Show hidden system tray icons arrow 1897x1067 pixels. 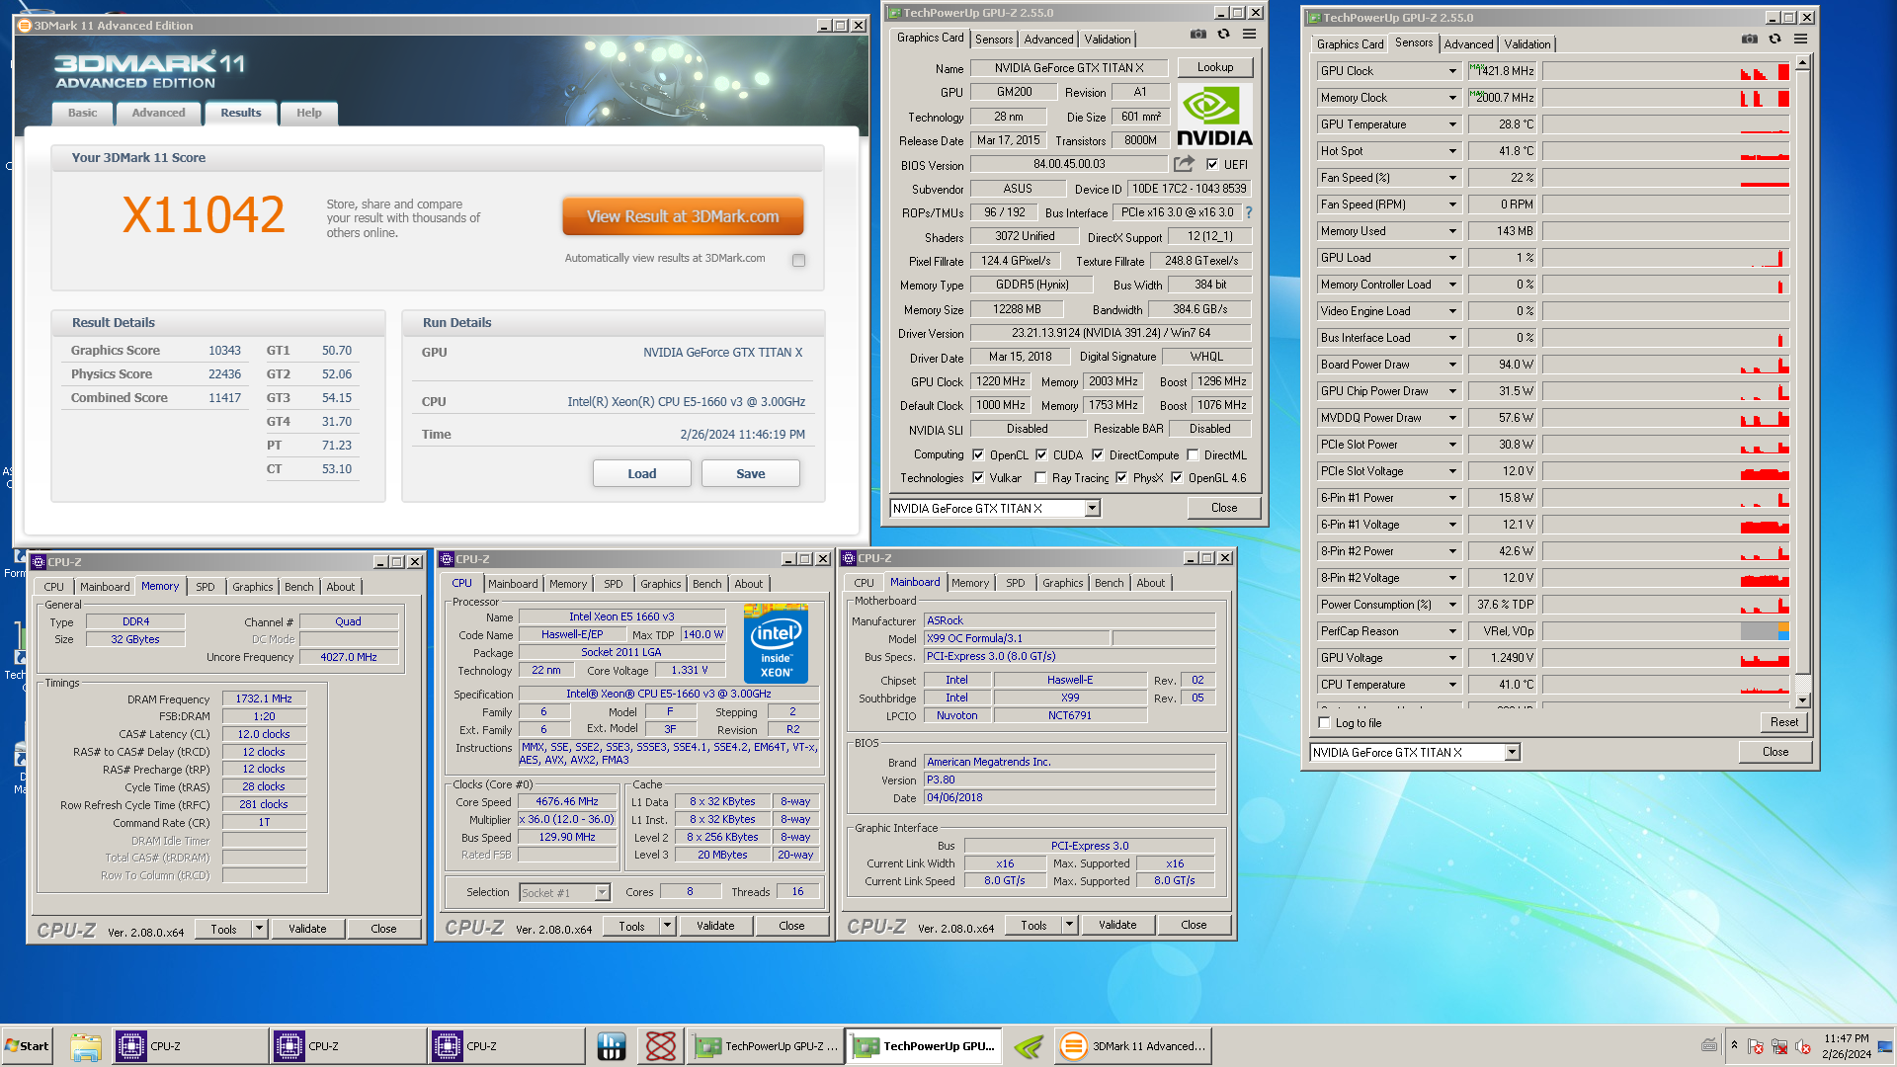(x=1734, y=1045)
